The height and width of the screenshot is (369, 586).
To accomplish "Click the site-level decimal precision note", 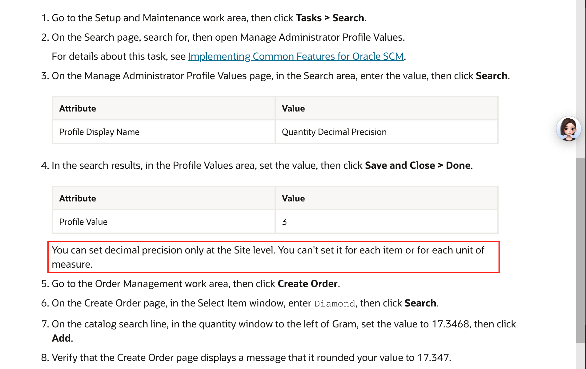I will (x=273, y=257).
